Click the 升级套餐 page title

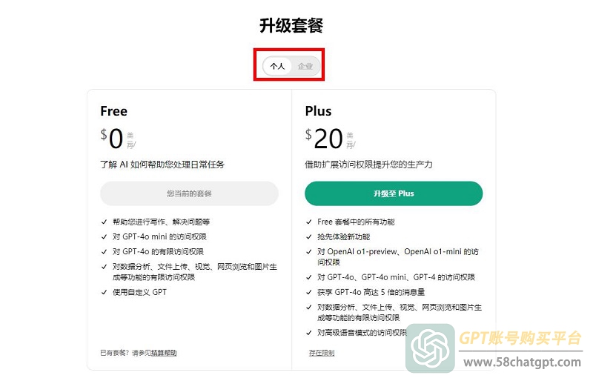(291, 26)
